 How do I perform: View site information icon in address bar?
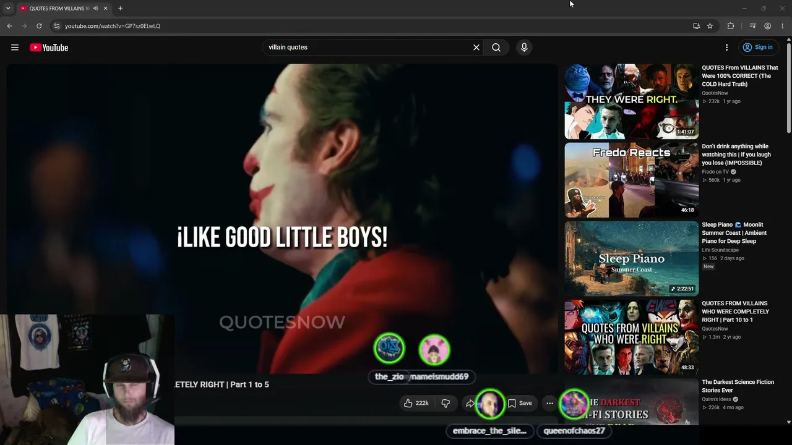[x=56, y=26]
